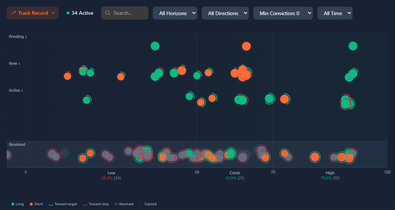
Task: Open the Track Record page
Action: point(32,13)
